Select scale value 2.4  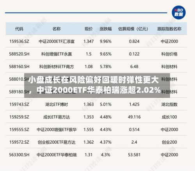(x=134, y=142)
